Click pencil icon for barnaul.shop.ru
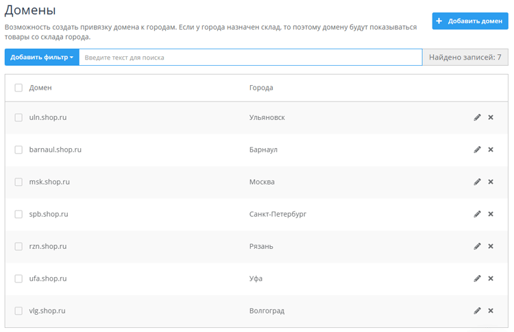 [x=478, y=150]
